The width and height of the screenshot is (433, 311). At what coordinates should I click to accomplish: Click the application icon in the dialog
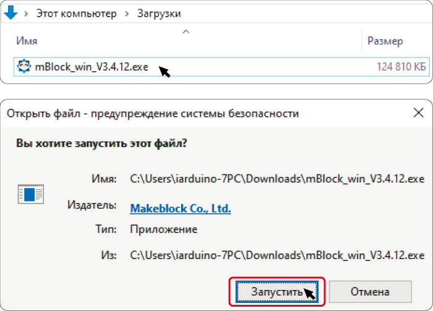click(31, 194)
